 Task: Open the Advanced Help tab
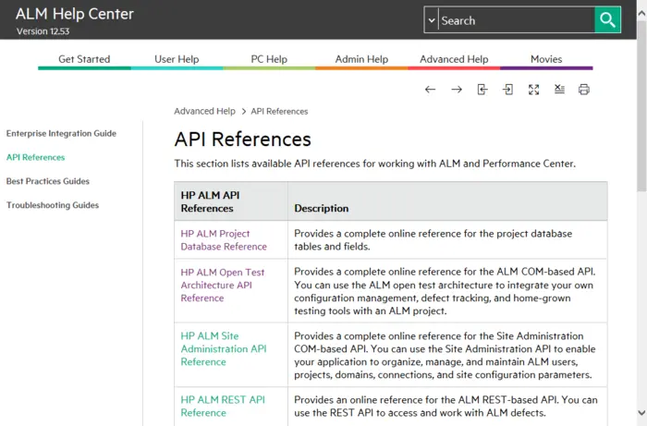454,59
